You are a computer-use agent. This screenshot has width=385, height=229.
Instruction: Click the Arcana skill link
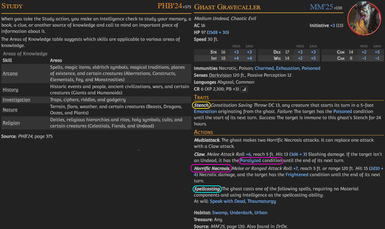(x=10, y=73)
